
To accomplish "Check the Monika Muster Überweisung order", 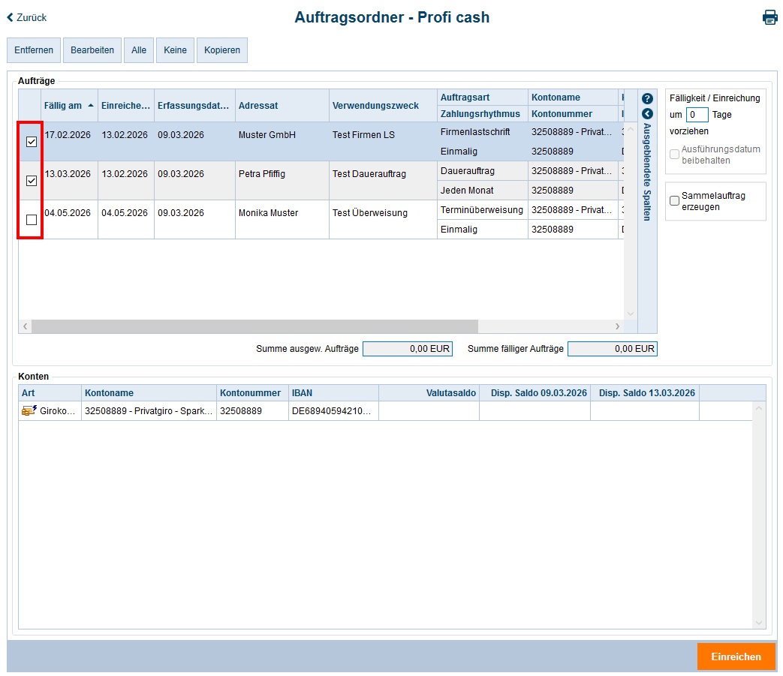I will (30, 219).
